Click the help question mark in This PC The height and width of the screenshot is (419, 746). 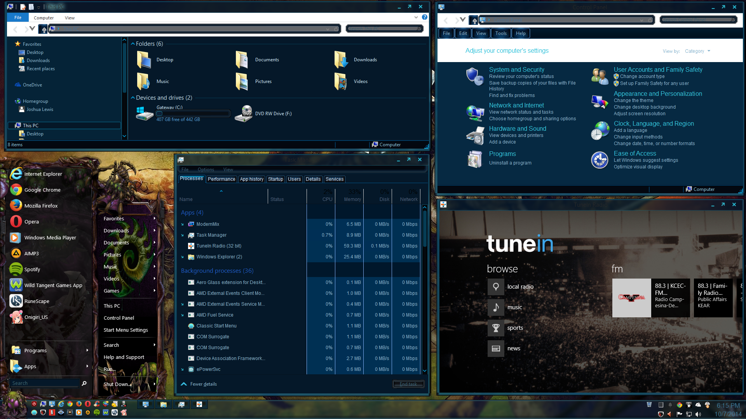click(425, 17)
